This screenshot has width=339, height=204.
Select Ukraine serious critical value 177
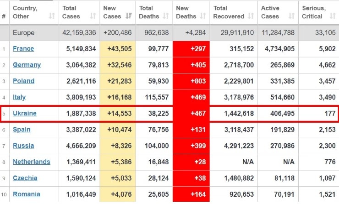pyautogui.click(x=330, y=113)
